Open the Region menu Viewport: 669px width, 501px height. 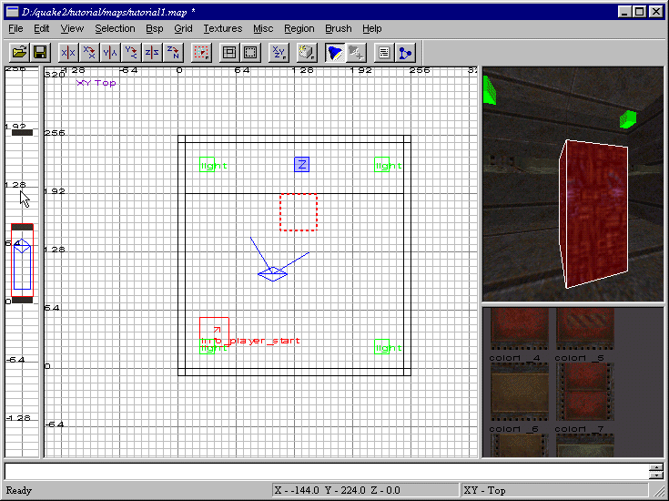pyautogui.click(x=299, y=28)
